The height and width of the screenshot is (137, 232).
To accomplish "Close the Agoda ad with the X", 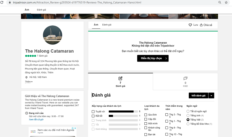I will 75,128.
